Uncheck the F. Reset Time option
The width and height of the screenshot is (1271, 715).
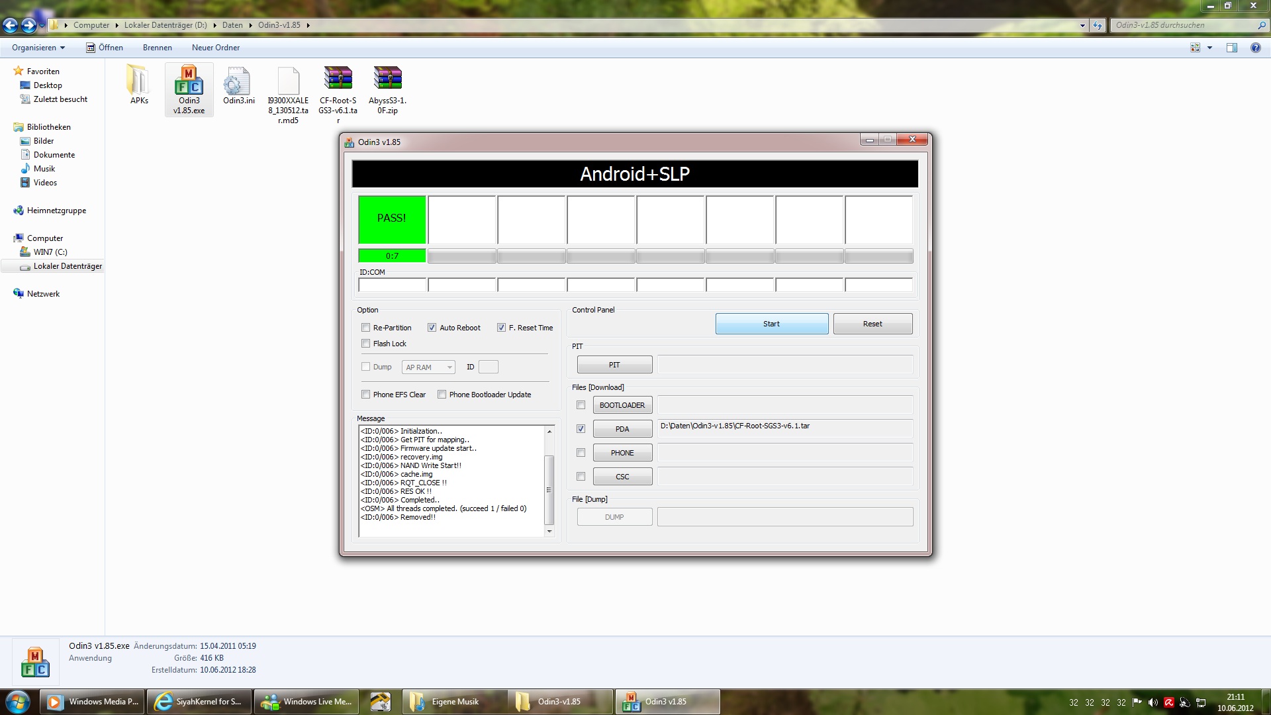pos(501,328)
